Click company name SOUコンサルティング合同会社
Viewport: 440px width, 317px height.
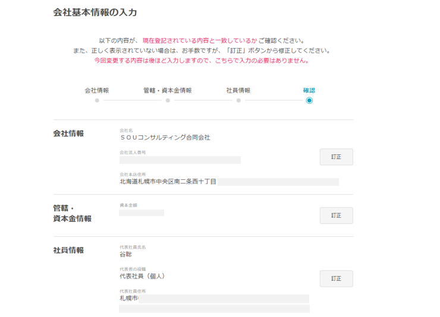click(165, 137)
